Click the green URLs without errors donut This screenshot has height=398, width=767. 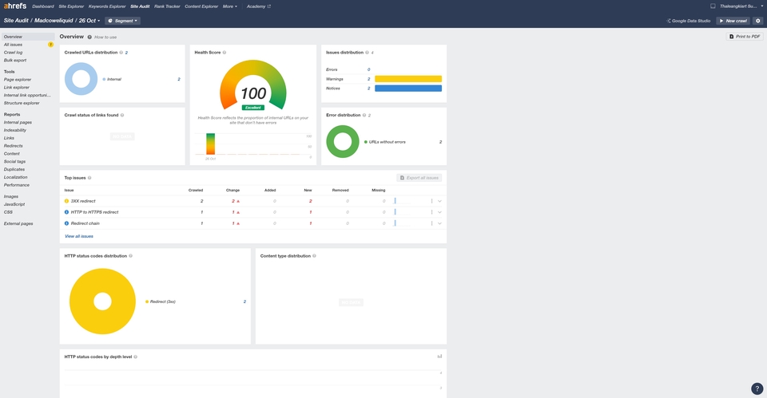tap(343, 142)
